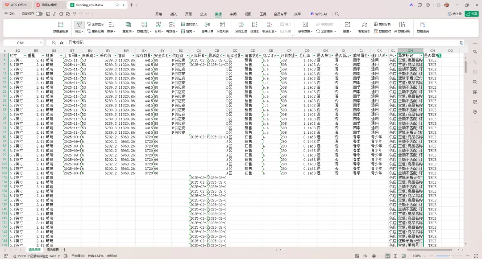The image size is (482, 259).
Task: Add a new sheet with the plus button
Action: pos(64,250)
